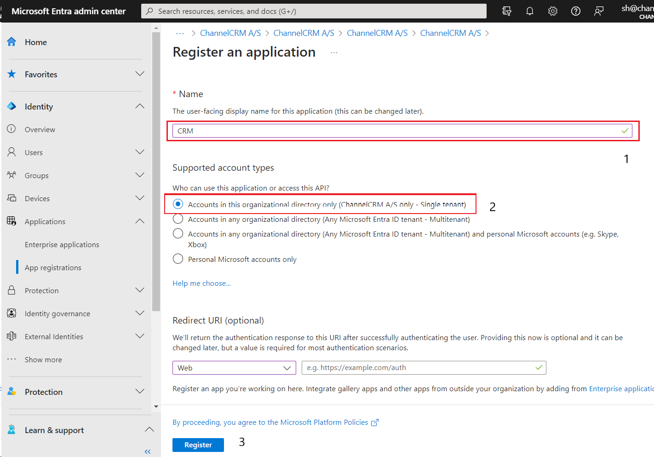Click the last ChannelCRM A/S breadcrumb
654x457 pixels.
(451, 33)
